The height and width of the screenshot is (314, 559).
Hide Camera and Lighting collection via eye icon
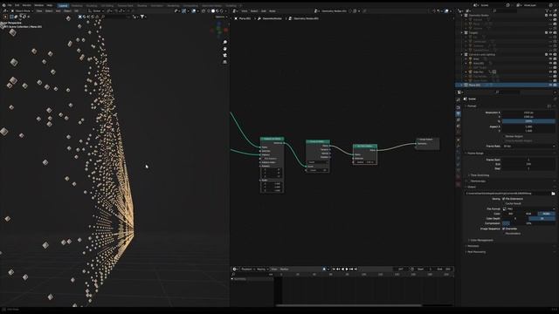pos(550,54)
